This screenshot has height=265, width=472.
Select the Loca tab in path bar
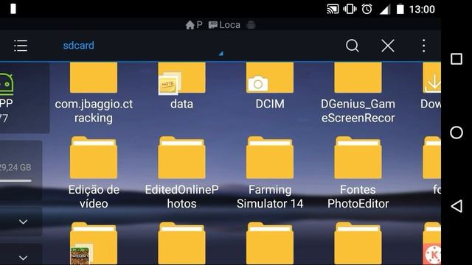(224, 25)
